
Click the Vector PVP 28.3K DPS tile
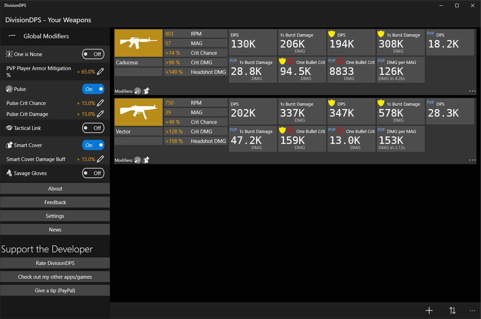tap(450, 111)
